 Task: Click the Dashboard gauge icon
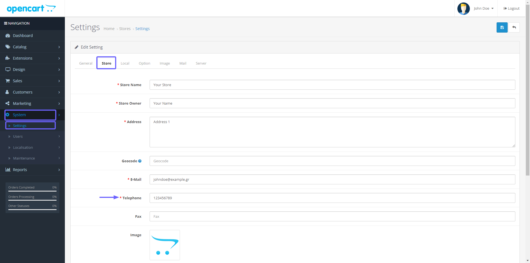8,36
